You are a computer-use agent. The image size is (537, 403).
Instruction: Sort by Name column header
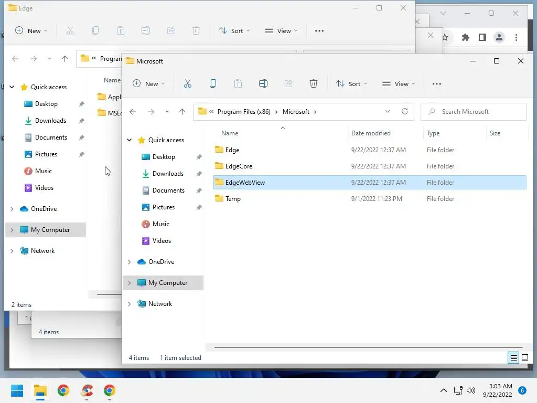tap(230, 133)
